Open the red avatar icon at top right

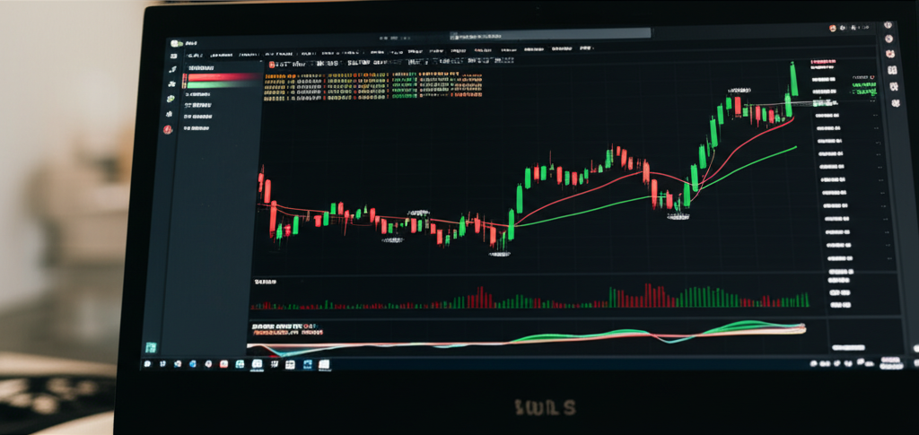pyautogui.click(x=833, y=28)
